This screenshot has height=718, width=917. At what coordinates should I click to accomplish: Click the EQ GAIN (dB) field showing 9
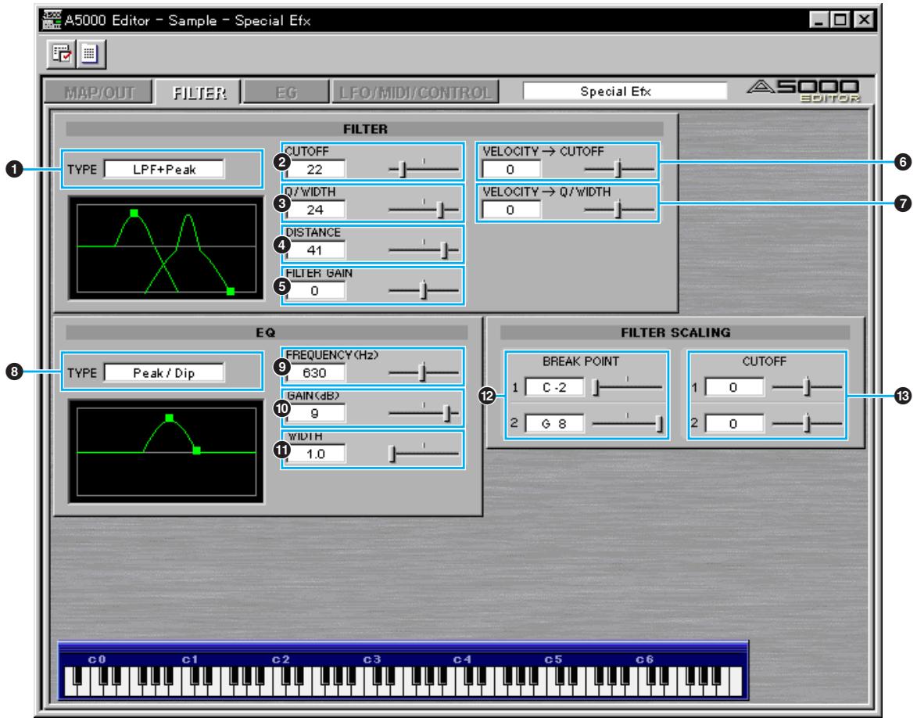pyautogui.click(x=315, y=413)
